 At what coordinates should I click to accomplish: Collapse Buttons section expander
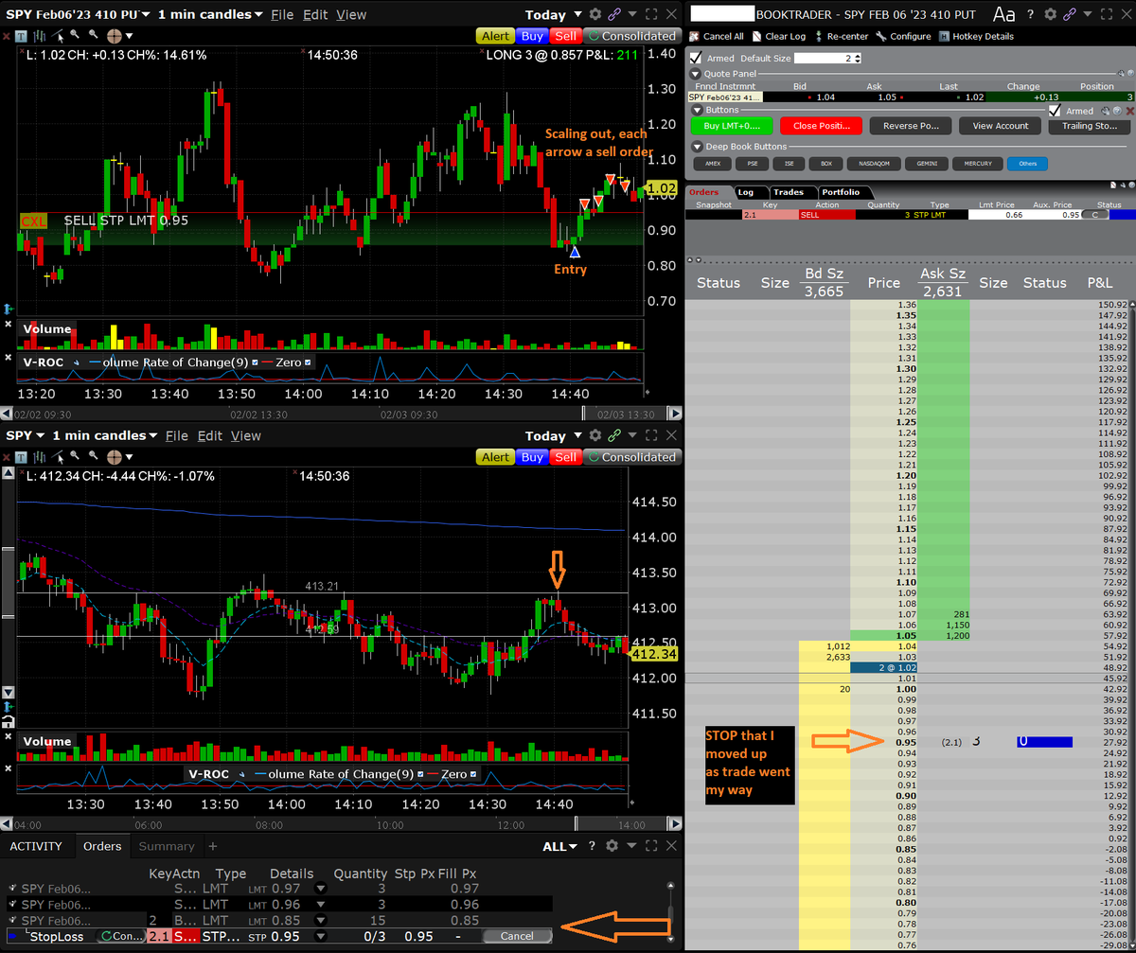coord(697,111)
